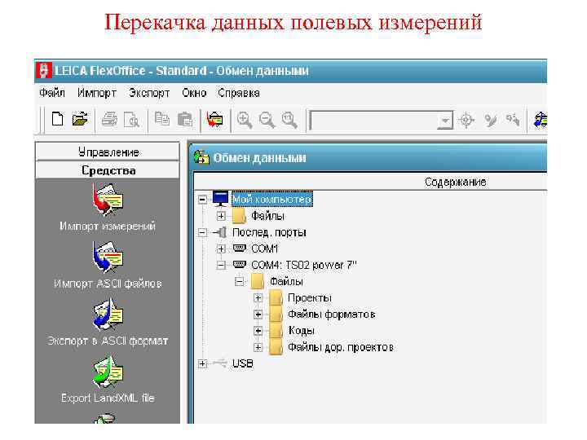Click the Обмен данными panel header icon

pyautogui.click(x=201, y=157)
